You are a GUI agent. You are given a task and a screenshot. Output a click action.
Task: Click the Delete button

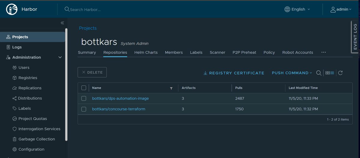click(92, 72)
